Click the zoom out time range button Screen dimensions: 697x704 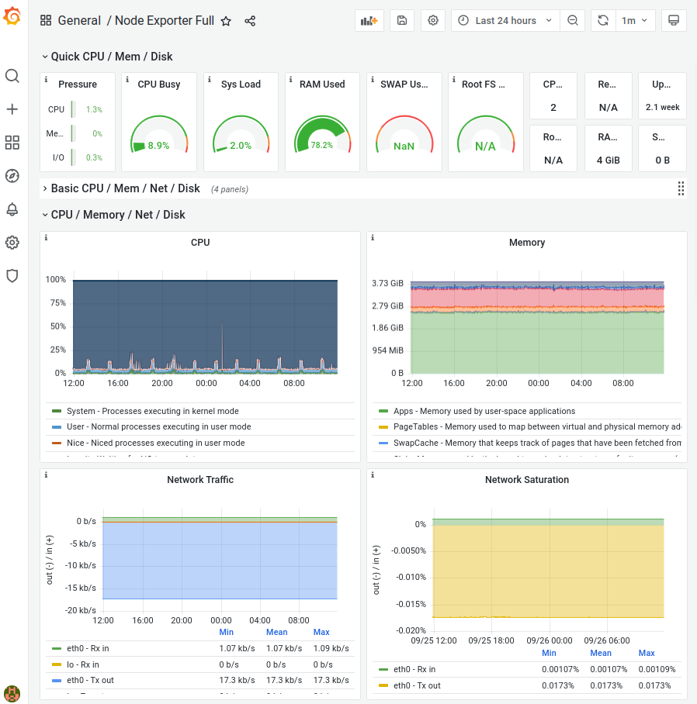(x=572, y=21)
